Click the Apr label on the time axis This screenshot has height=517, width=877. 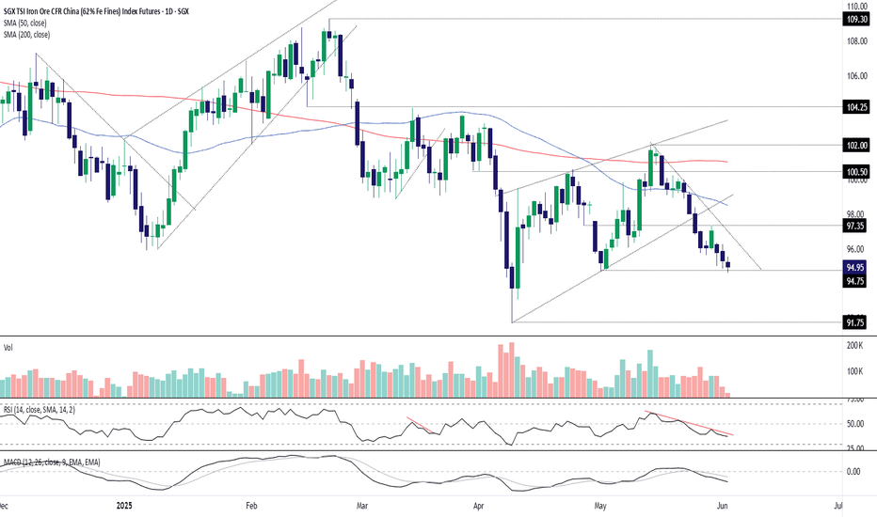479,506
